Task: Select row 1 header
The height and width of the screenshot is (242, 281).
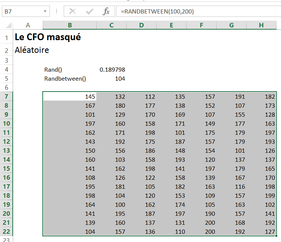Action: tap(6, 38)
